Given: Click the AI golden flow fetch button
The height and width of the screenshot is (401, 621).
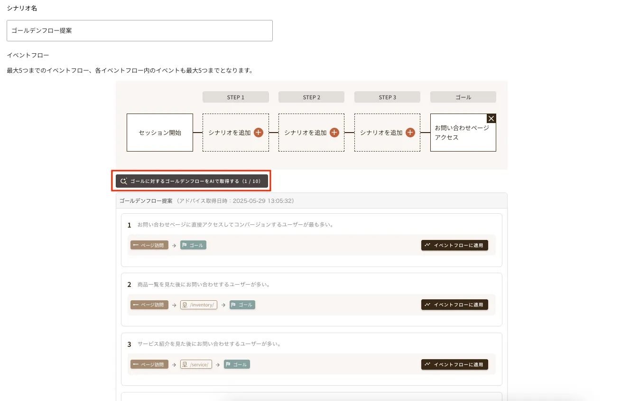Looking at the screenshot, I should (x=192, y=181).
